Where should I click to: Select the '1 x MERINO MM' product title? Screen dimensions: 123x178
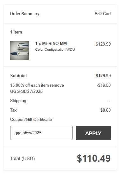(51, 44)
